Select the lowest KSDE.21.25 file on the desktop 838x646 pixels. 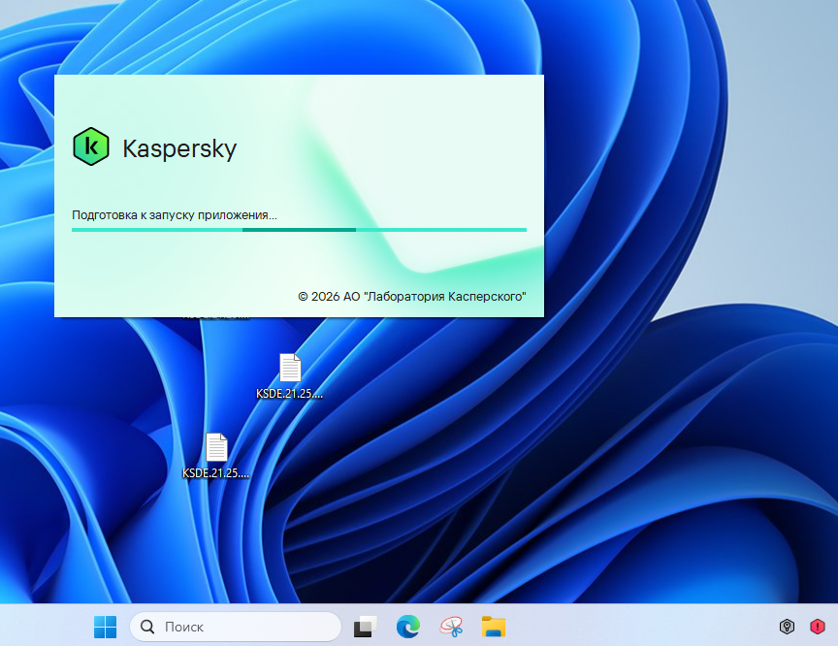216,456
